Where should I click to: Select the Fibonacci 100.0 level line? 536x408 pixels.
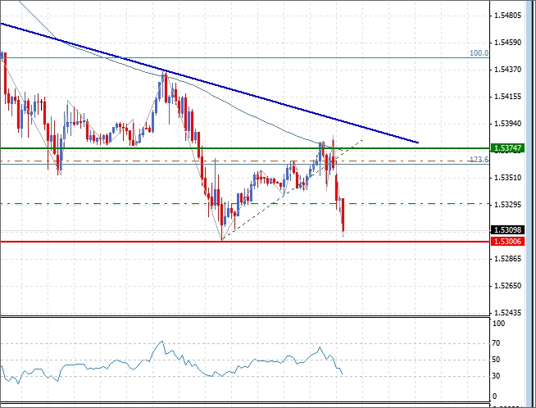tap(246, 57)
